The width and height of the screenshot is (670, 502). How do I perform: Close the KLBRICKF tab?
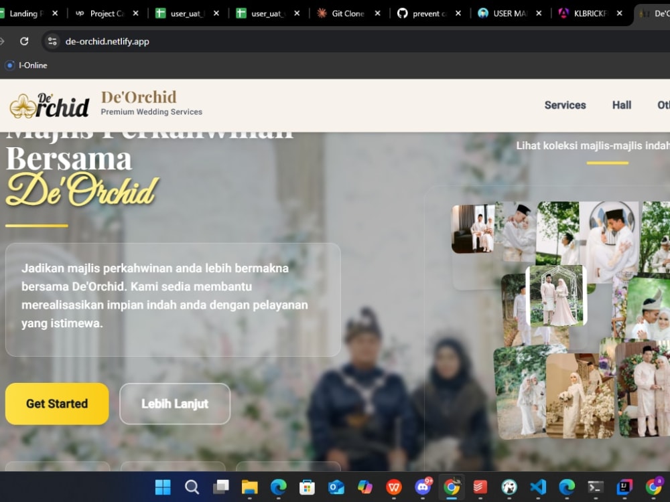pos(619,13)
